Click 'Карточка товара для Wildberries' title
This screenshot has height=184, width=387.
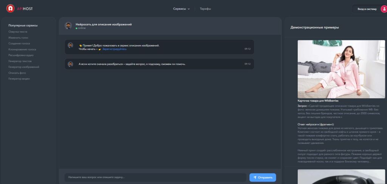[x=318, y=101]
